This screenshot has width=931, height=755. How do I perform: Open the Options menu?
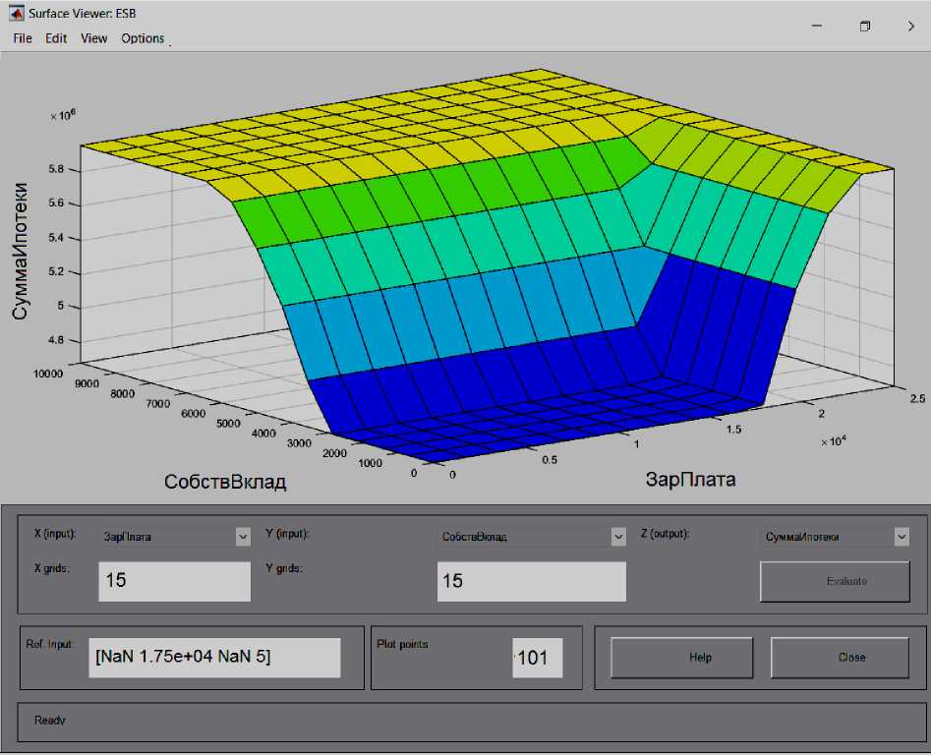[143, 38]
